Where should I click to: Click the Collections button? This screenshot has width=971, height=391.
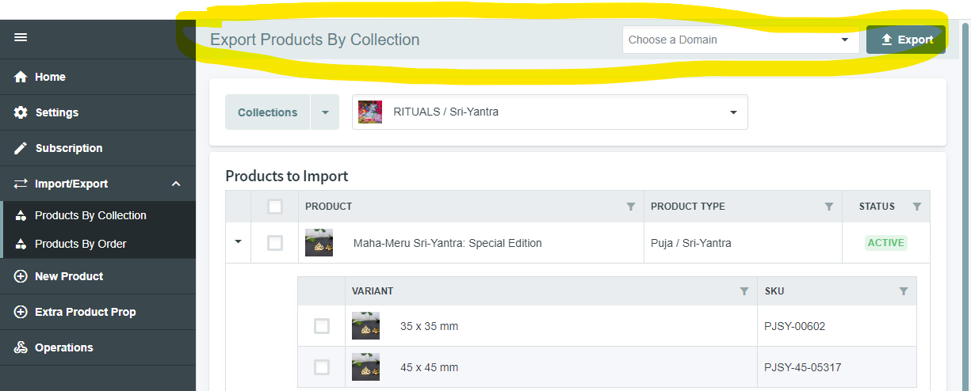click(268, 112)
